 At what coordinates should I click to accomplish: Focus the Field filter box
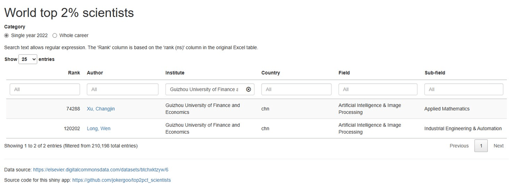(x=378, y=89)
